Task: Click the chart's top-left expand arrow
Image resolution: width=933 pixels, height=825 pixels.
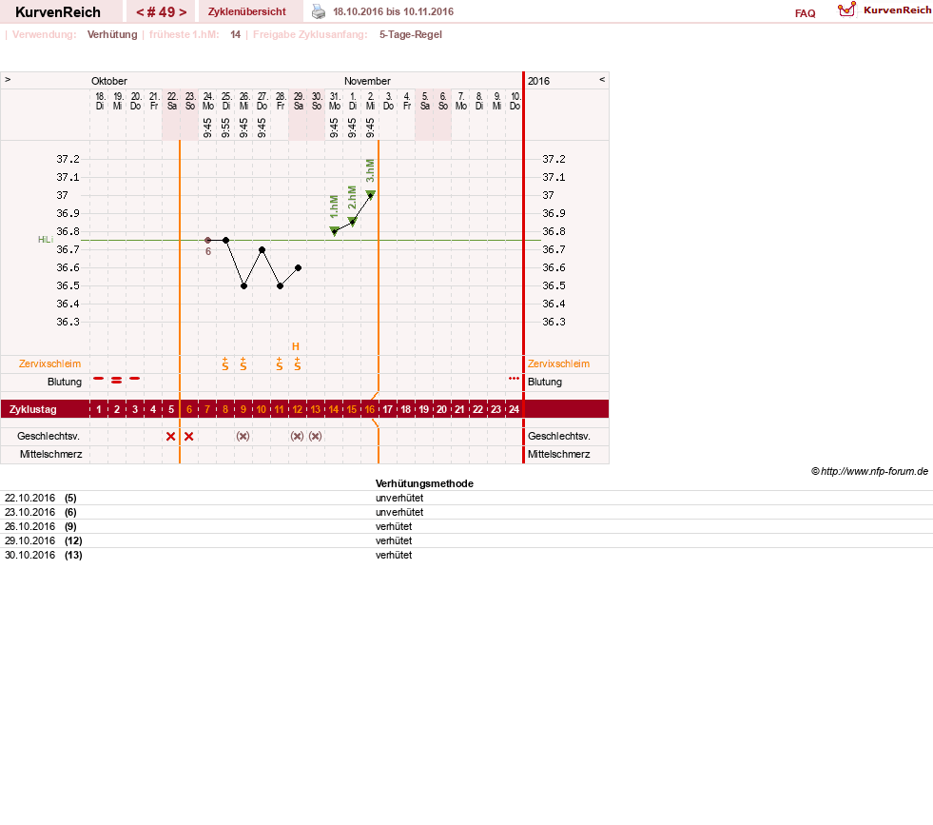Action: [x=8, y=80]
